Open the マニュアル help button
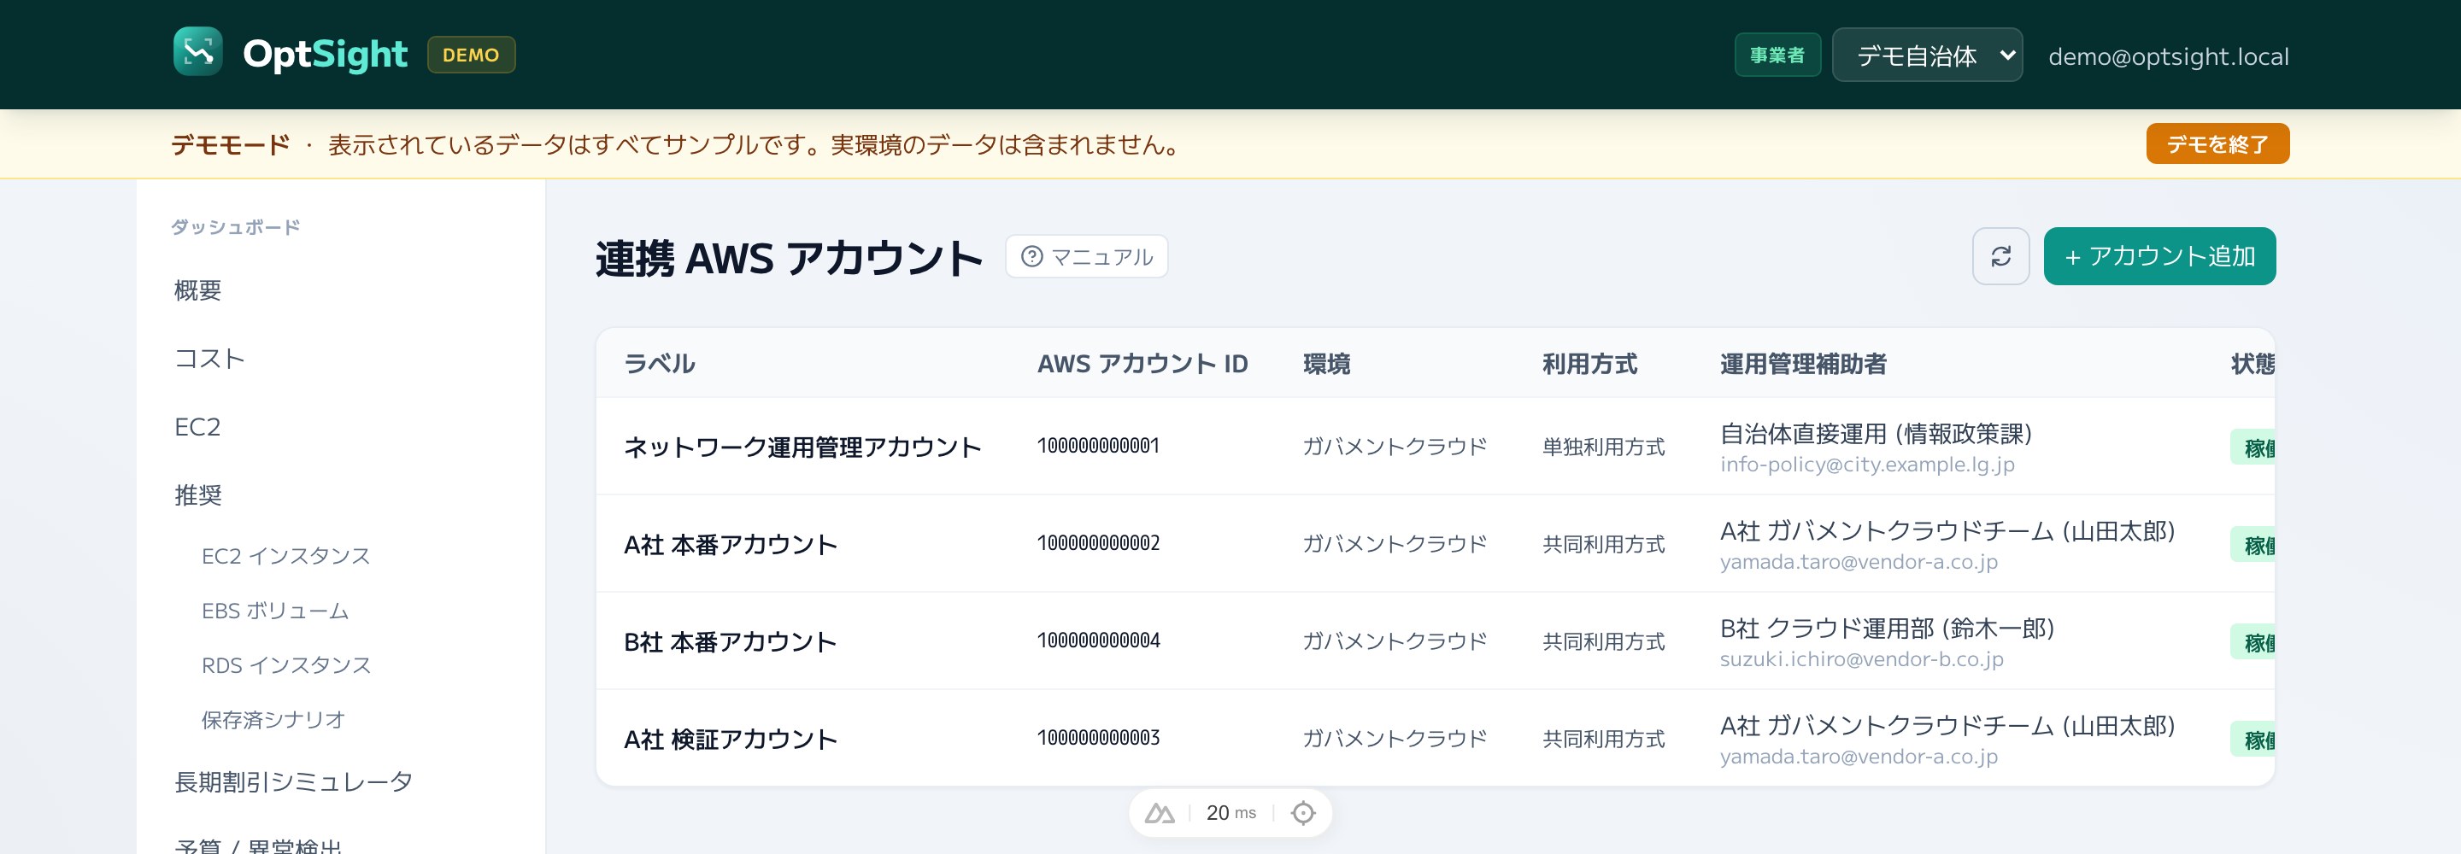This screenshot has height=854, width=2461. [1086, 257]
